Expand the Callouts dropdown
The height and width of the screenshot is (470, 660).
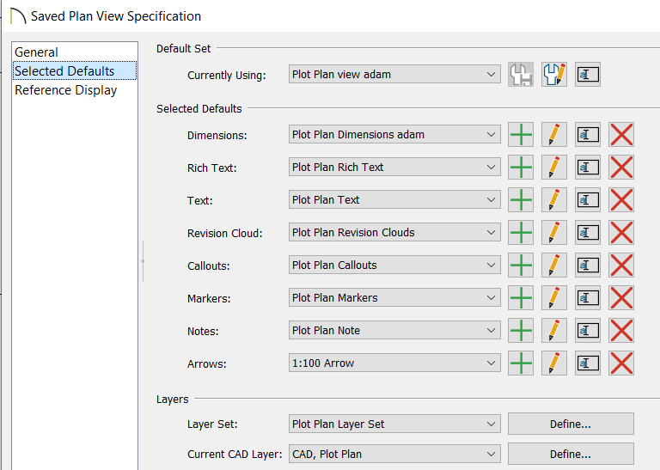pyautogui.click(x=394, y=265)
